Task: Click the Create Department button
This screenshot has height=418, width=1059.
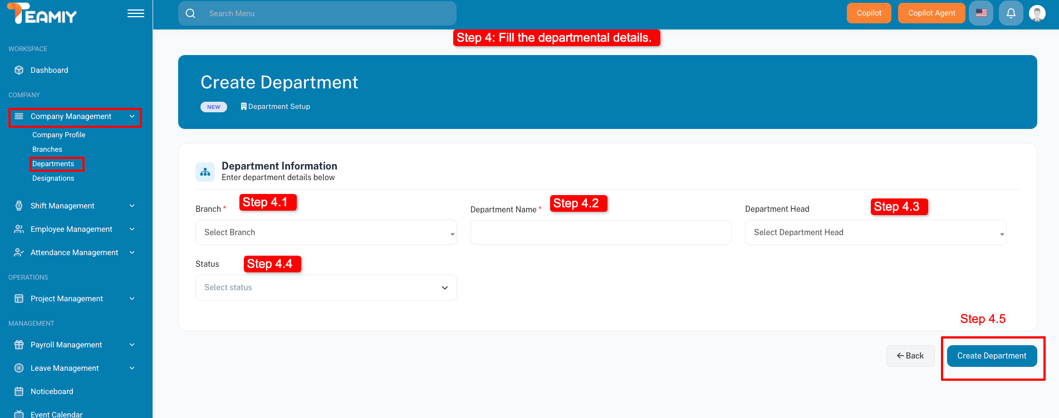Action: click(x=992, y=356)
